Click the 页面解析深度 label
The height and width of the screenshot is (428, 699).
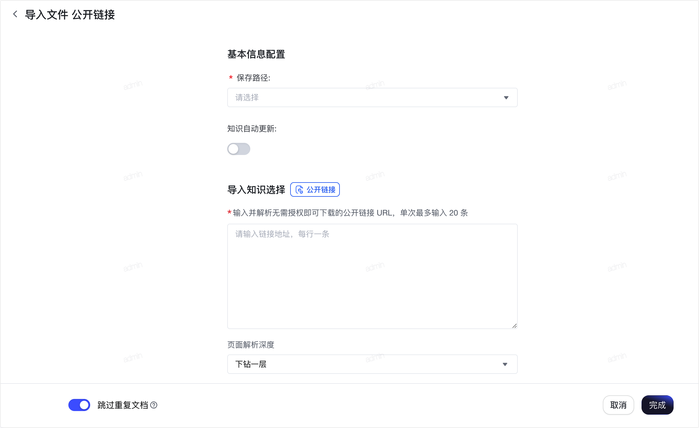(251, 345)
